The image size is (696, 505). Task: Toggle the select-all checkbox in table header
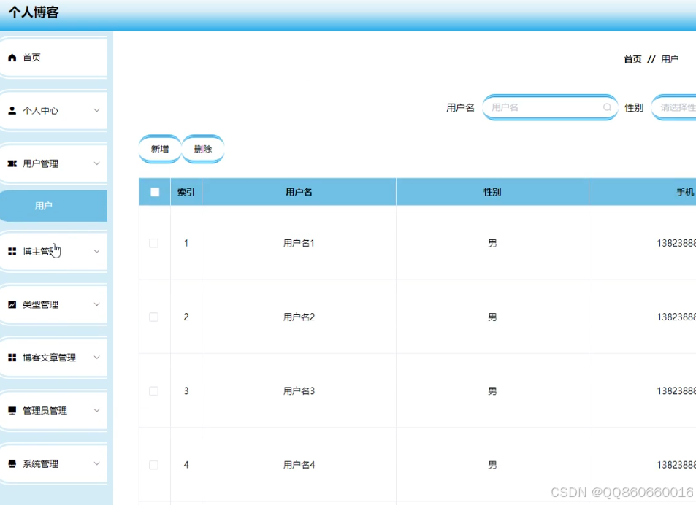pyautogui.click(x=155, y=192)
